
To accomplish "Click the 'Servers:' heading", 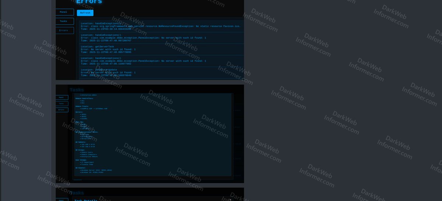I will coord(79,112).
